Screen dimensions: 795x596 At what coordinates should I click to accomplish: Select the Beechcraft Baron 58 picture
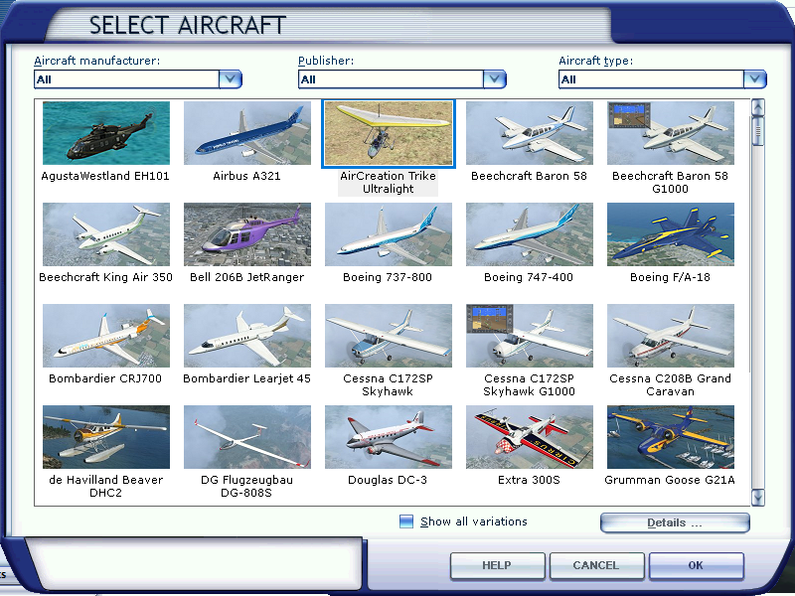coord(530,133)
